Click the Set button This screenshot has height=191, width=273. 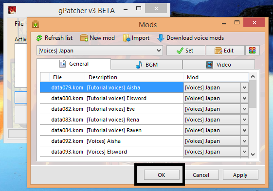coord(185,51)
